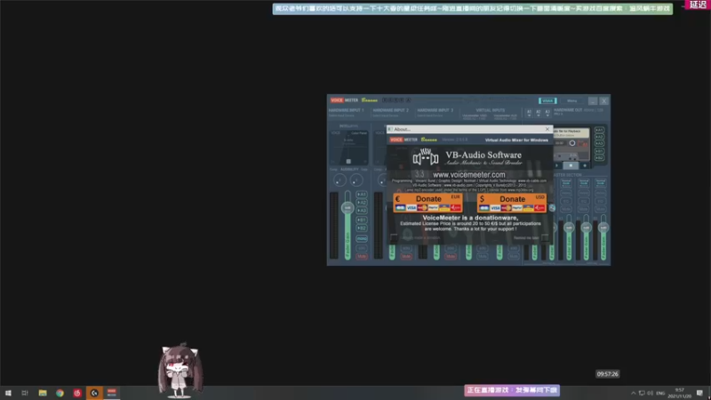Open Task View from the taskbar

(25, 393)
